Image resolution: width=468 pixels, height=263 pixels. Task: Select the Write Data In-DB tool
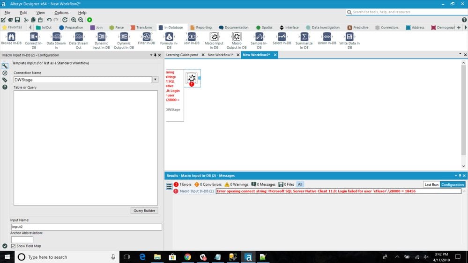[x=349, y=41]
